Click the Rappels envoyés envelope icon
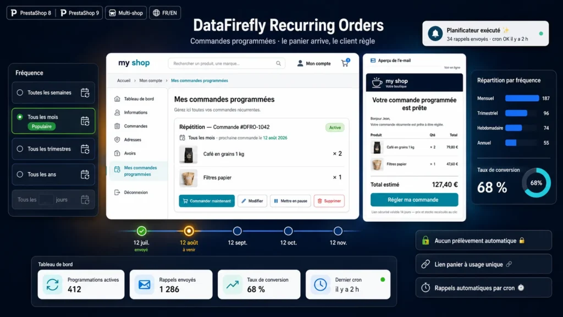 145,285
